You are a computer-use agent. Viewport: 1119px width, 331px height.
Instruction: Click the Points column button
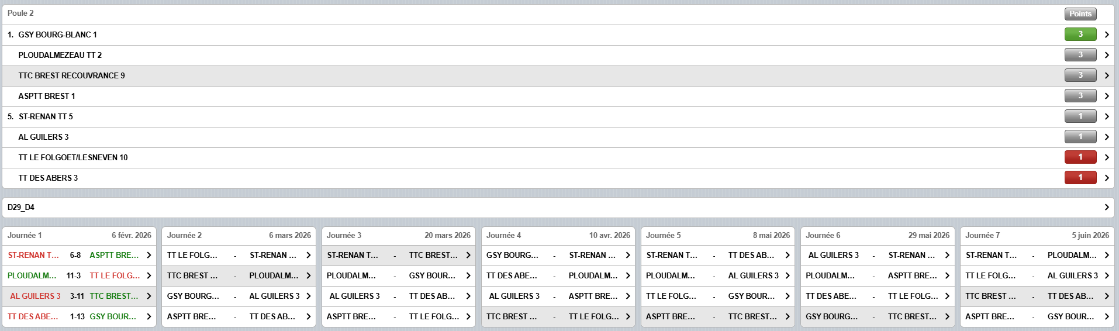1080,13
